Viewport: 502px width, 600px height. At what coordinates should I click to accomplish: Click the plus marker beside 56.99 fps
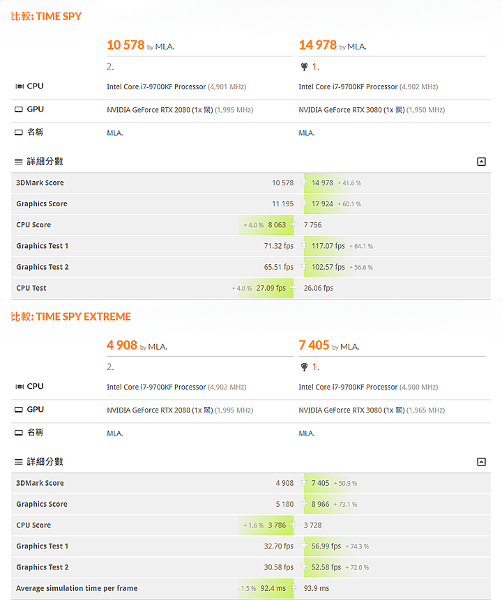pos(304,545)
